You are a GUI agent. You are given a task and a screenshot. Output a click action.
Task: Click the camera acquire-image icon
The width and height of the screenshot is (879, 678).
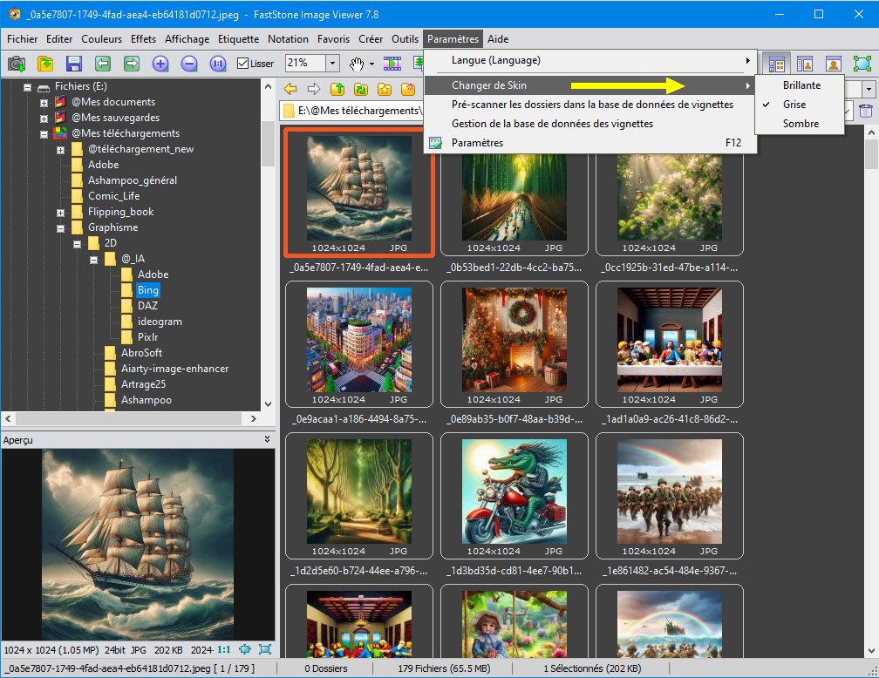[17, 64]
